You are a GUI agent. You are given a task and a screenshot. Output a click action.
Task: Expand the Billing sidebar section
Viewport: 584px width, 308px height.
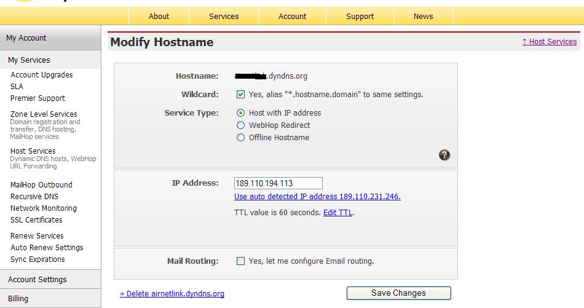click(x=18, y=299)
